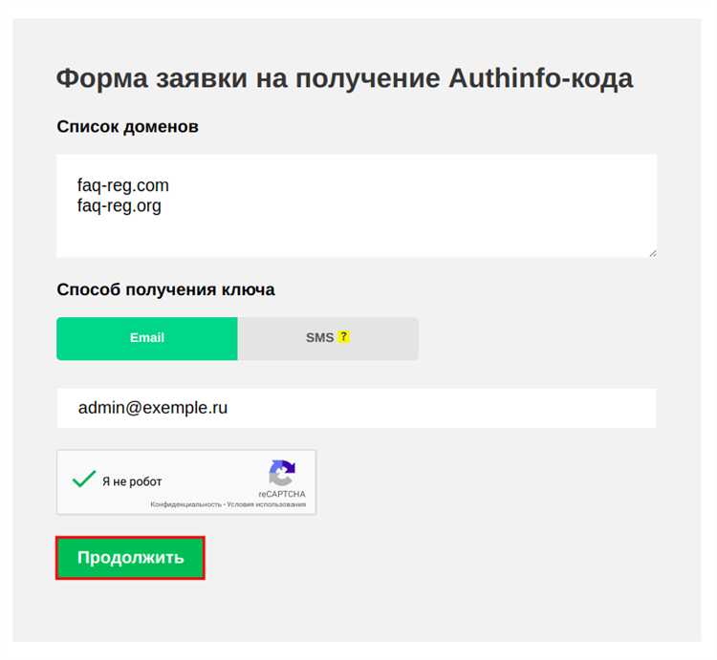Viewport: 717px width, 660px height.
Task: Click empty space below domains in textarea
Action: coord(354,235)
